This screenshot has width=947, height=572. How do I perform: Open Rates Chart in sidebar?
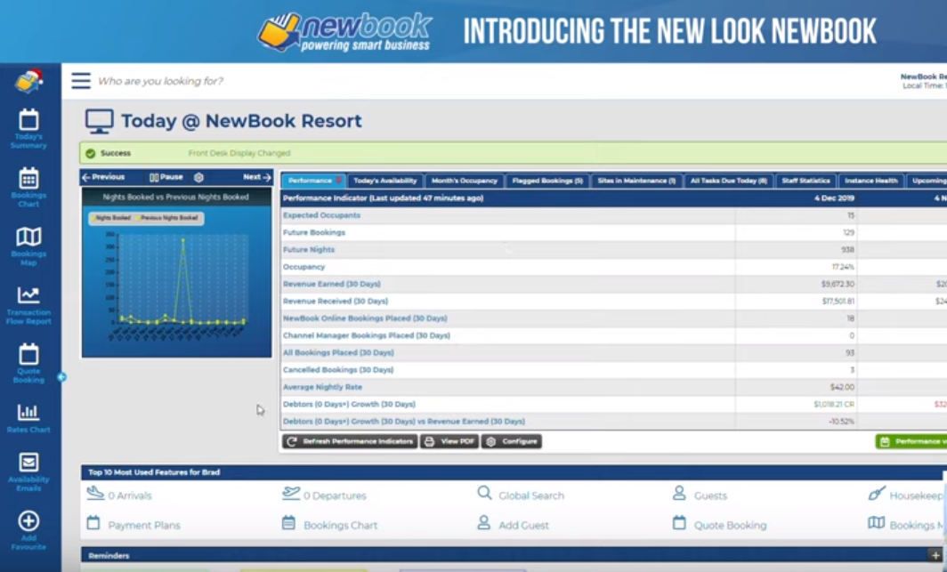[x=28, y=418]
